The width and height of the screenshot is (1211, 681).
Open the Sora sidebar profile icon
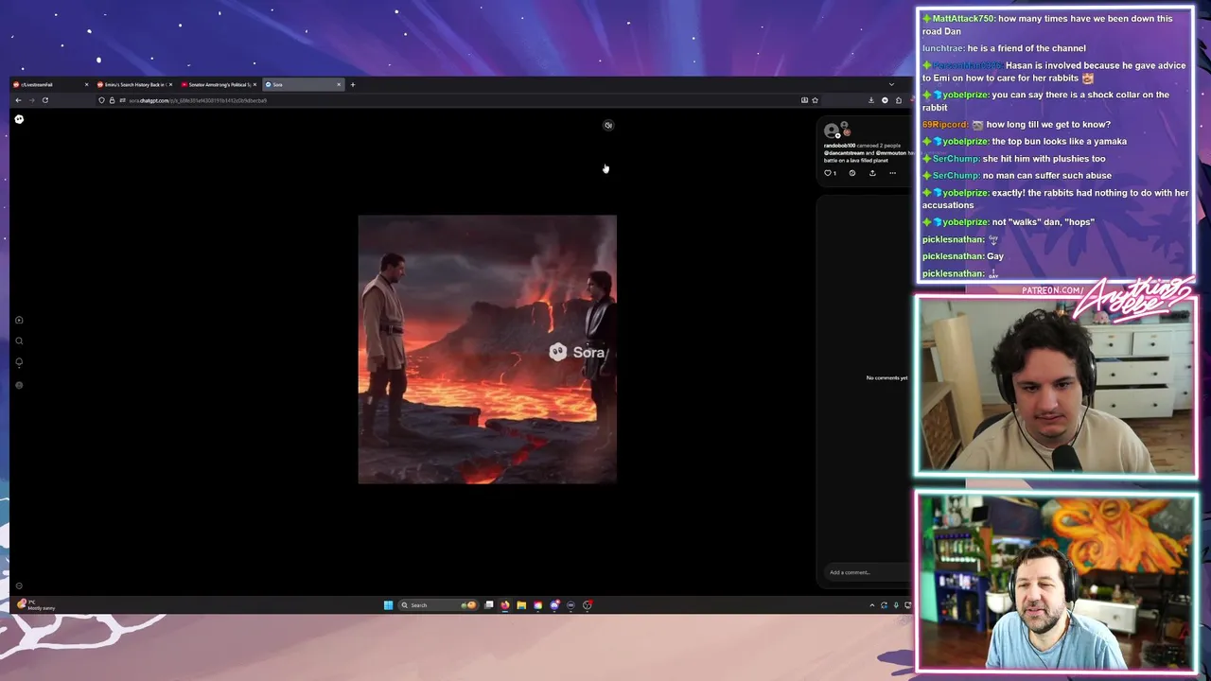[19, 385]
